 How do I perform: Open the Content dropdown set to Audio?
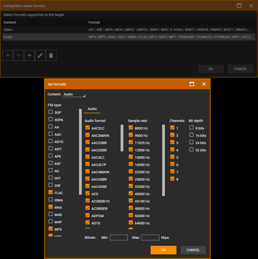(x=74, y=94)
